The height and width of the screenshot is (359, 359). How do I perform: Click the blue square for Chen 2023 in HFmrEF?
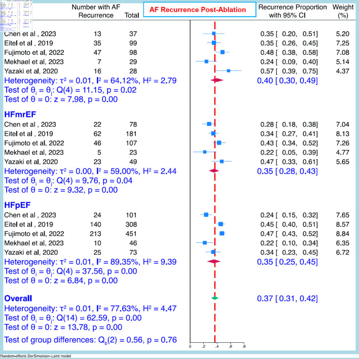(209, 138)
